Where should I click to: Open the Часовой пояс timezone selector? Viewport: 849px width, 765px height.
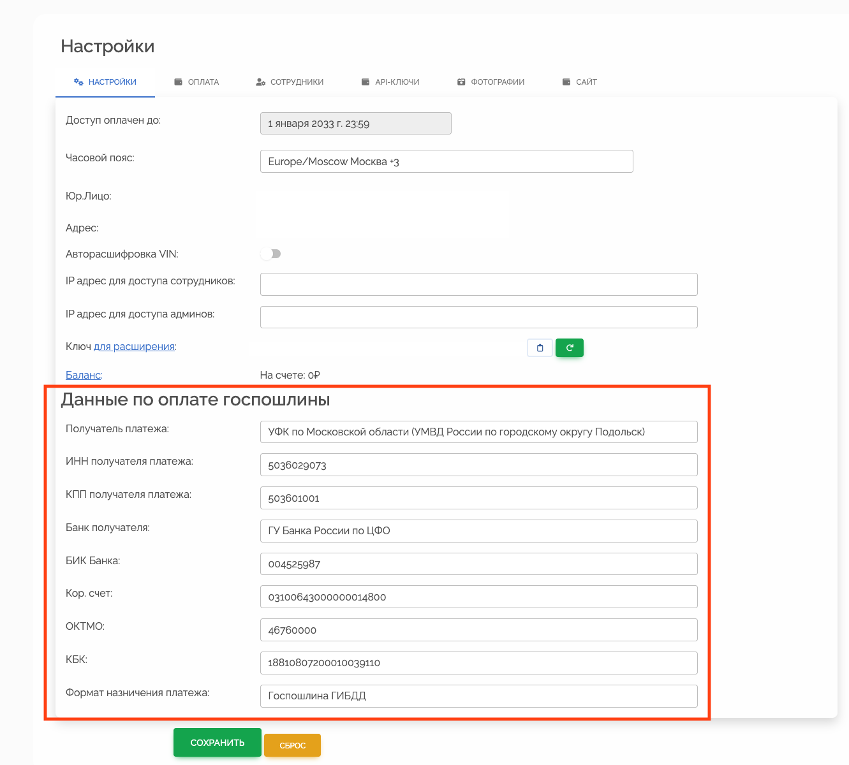[x=447, y=161]
